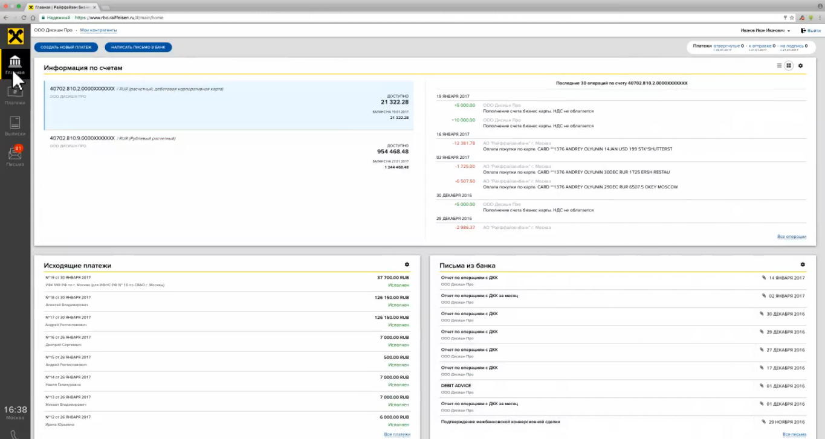This screenshot has width=825, height=439.
Task: Click attachment clip for 02 ЯНВАРЯ 2017 letter
Action: point(764,296)
